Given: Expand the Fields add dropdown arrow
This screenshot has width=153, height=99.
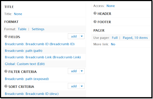Looking at the screenshot, I should [82, 36].
